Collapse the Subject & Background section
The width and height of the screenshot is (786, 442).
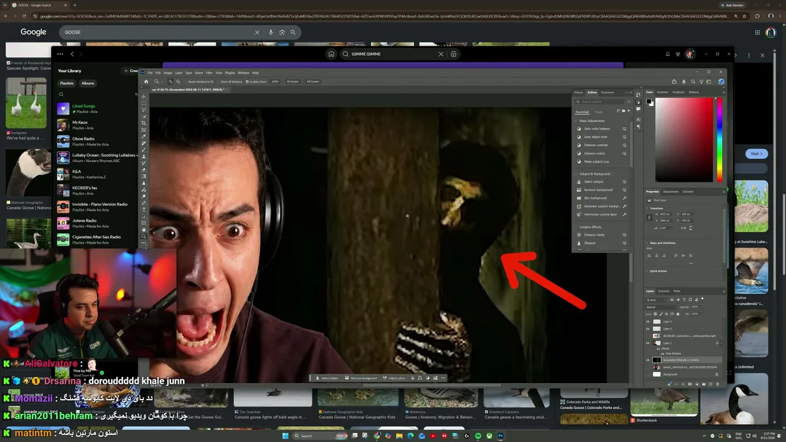tap(577, 174)
